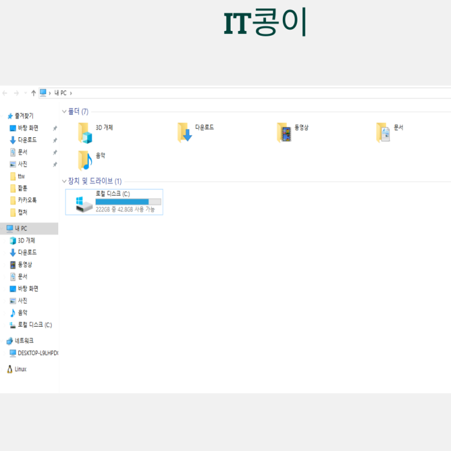The width and height of the screenshot is (451, 451).
Task: Click the network icon beside 네트워크
Action: click(10, 341)
